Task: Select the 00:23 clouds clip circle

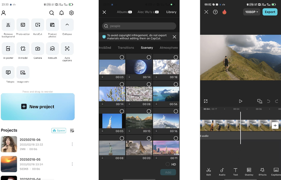Action: point(122,57)
